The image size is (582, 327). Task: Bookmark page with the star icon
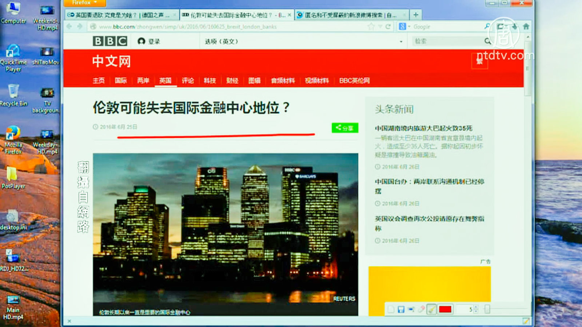(x=371, y=27)
